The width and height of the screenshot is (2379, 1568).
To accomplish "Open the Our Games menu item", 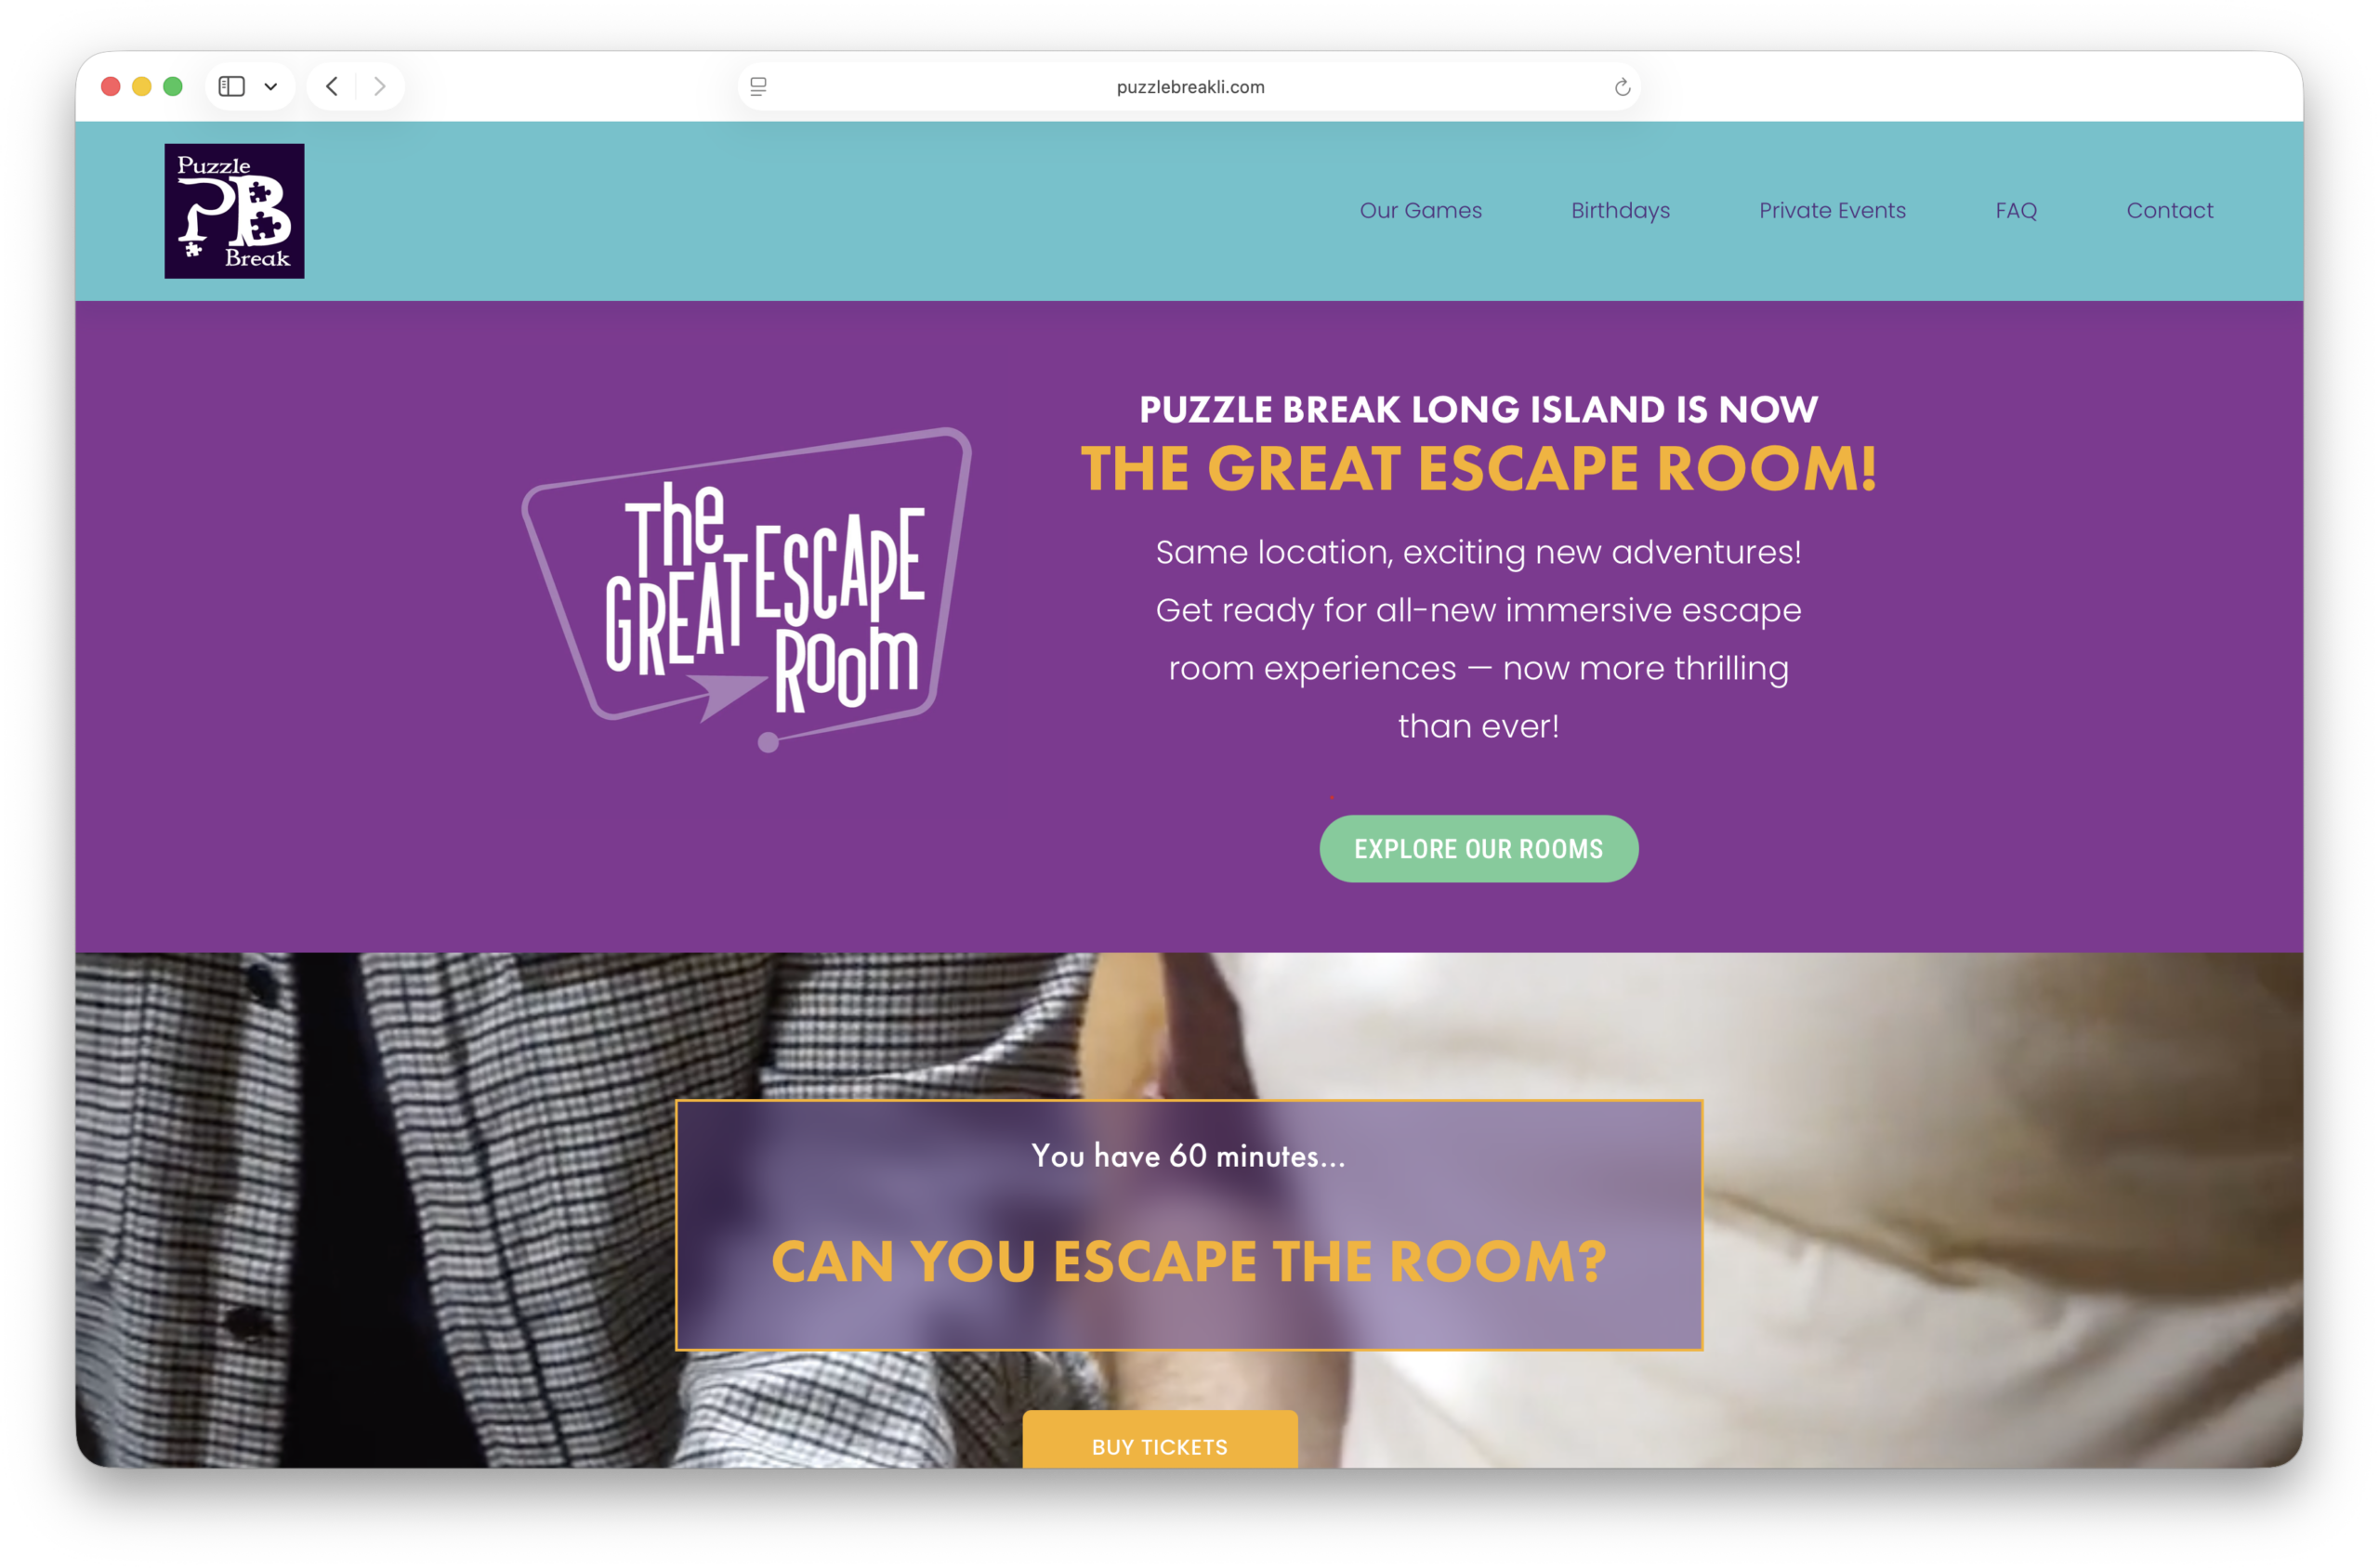I will (1421, 211).
